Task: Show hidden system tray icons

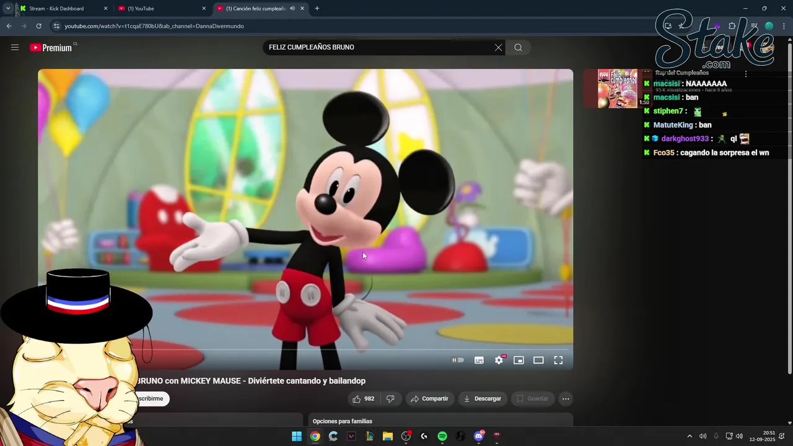Action: (x=690, y=436)
